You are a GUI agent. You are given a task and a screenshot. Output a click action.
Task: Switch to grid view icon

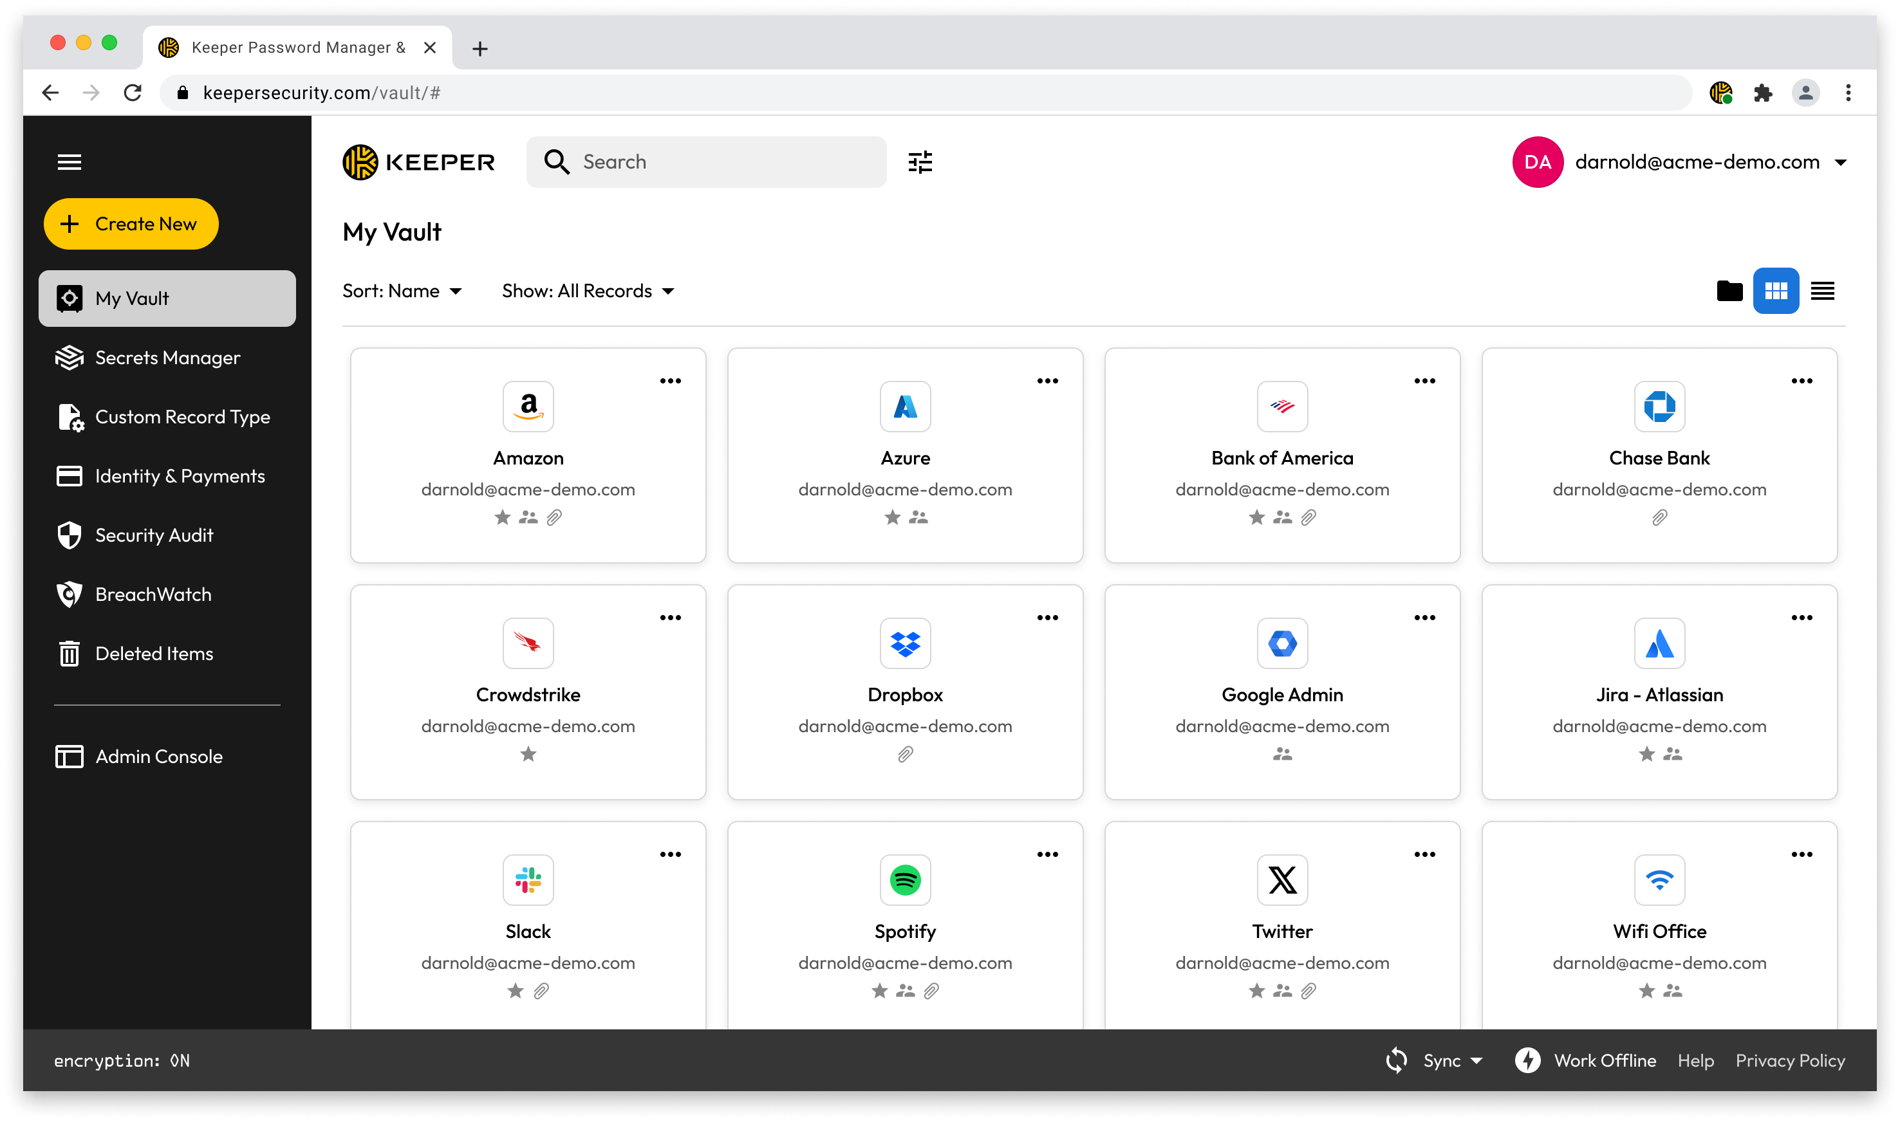coord(1775,290)
